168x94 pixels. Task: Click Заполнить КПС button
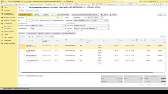coord(50,37)
